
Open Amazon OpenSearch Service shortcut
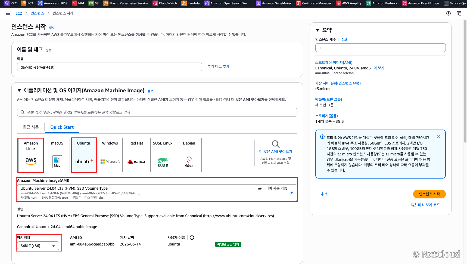(228, 3)
